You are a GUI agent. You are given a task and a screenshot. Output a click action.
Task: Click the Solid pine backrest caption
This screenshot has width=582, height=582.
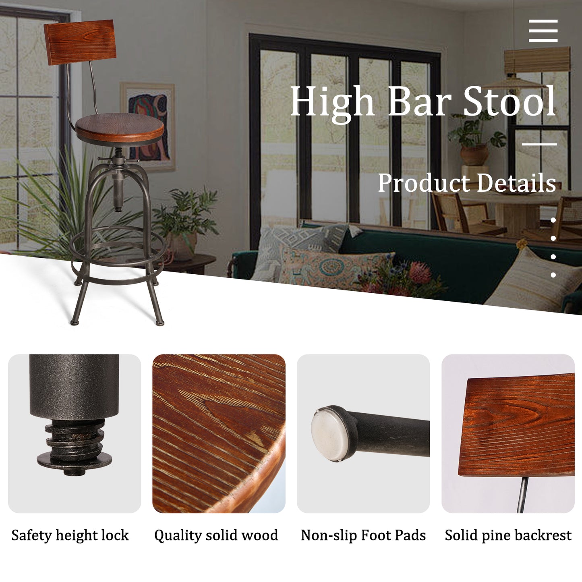point(508,535)
